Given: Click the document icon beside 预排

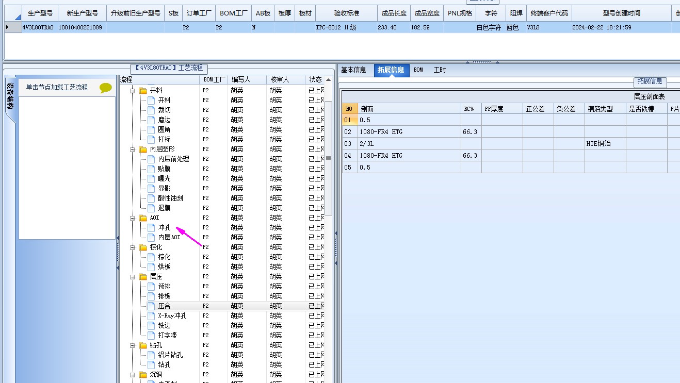Looking at the screenshot, I should tap(151, 286).
